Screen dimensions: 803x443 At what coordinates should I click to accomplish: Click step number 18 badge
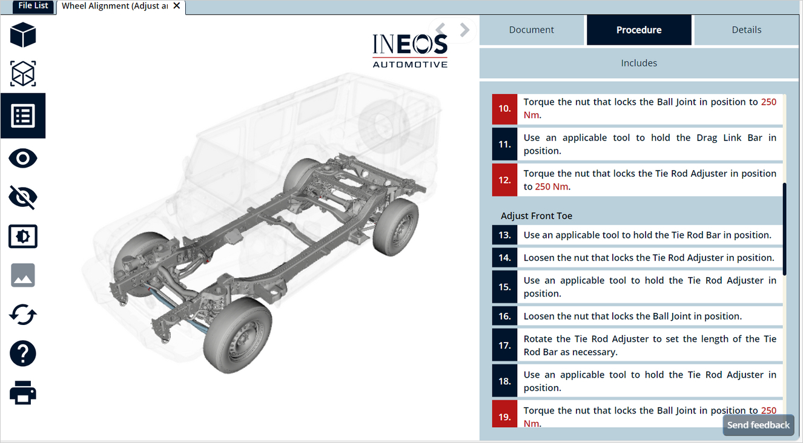(x=504, y=381)
